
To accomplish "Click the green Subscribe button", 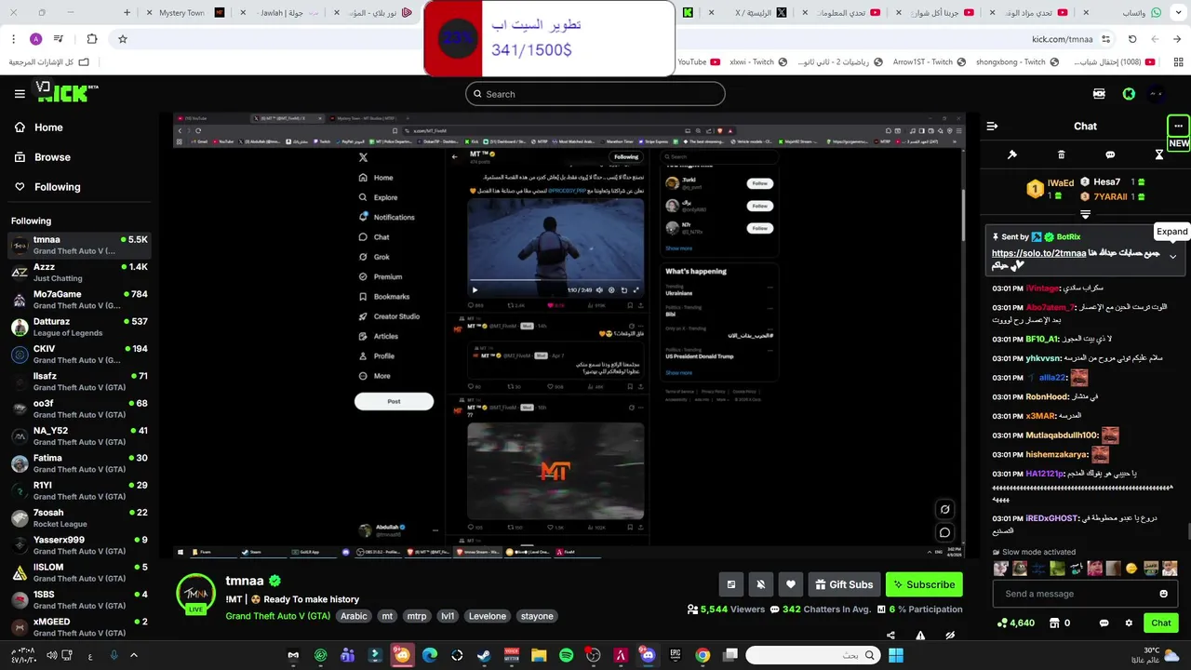I will 924,584.
